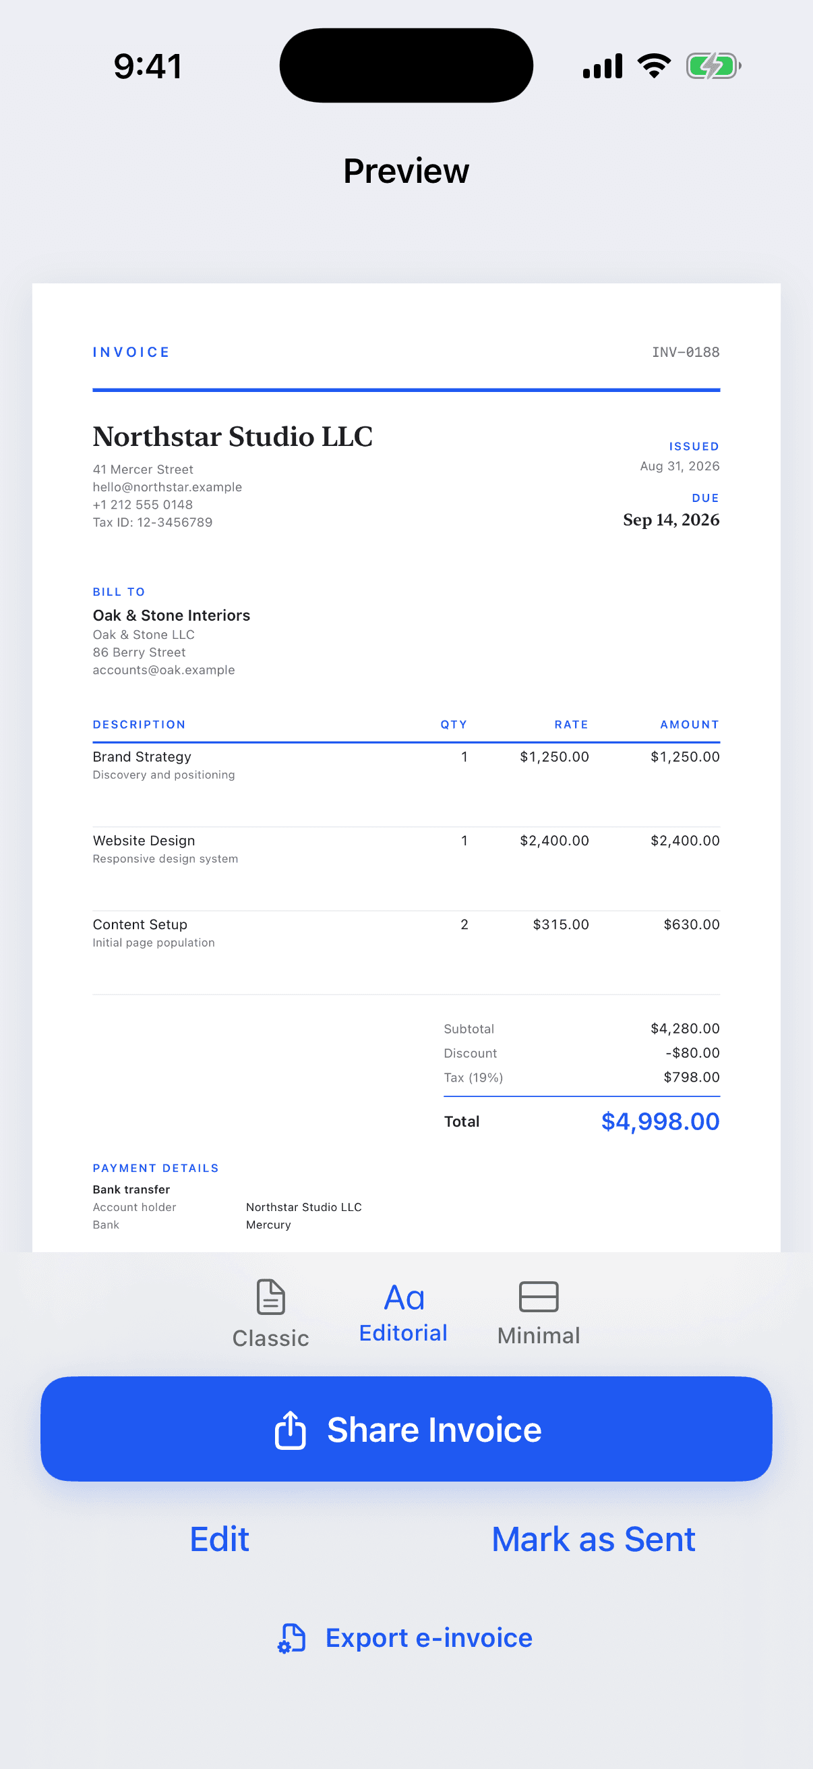Tap the total amount $4,998.00
This screenshot has height=1769, width=813.
[x=660, y=1121]
